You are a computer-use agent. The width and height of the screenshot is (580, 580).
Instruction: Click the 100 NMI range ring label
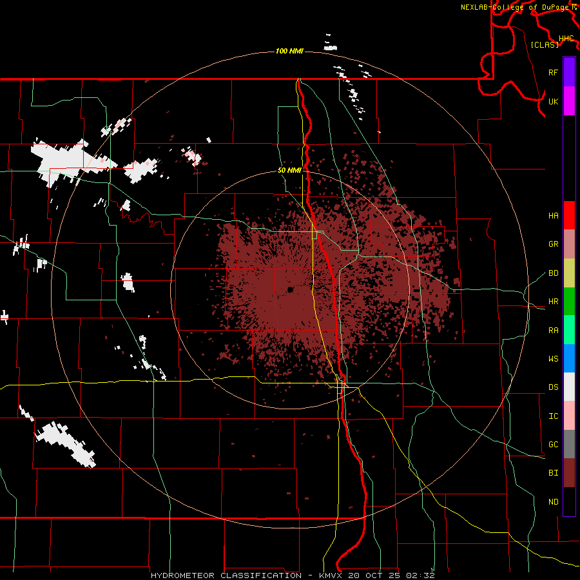pyautogui.click(x=289, y=51)
